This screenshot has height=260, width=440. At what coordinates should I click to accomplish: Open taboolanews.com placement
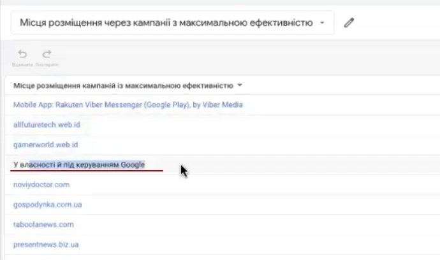[x=44, y=224]
